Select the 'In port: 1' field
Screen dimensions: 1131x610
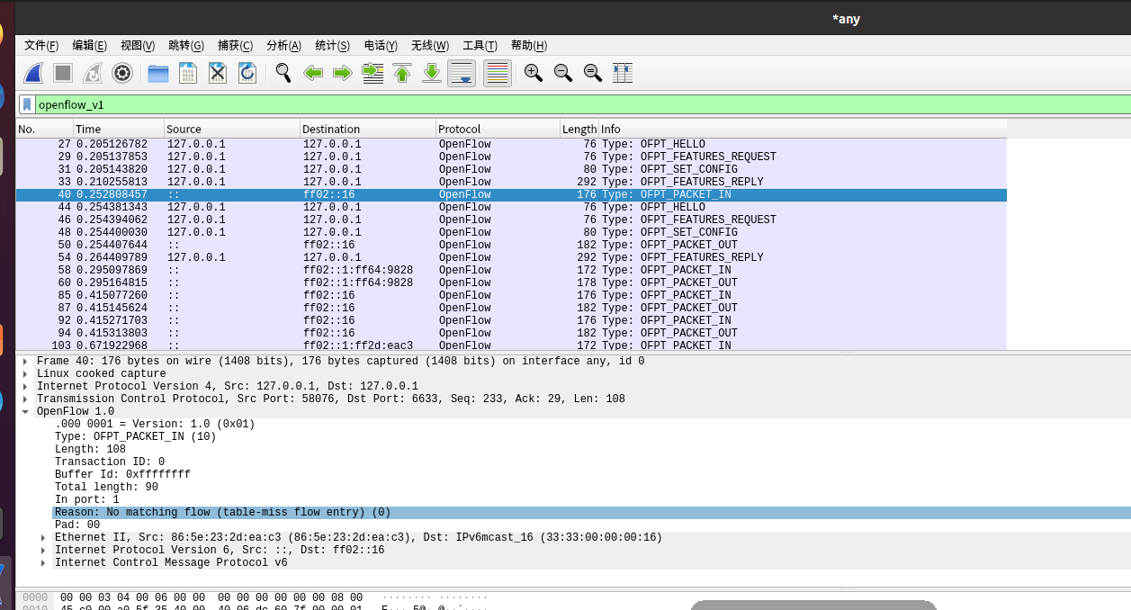[x=87, y=499]
